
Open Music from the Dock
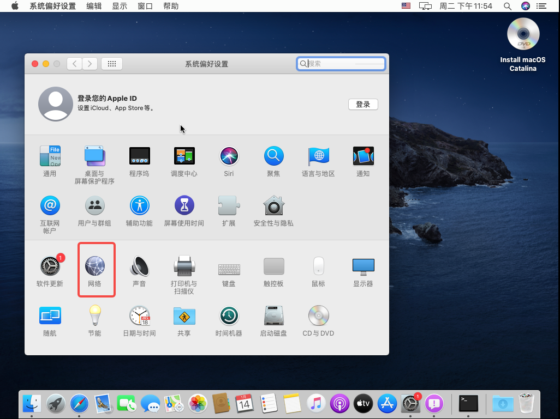pos(316,404)
